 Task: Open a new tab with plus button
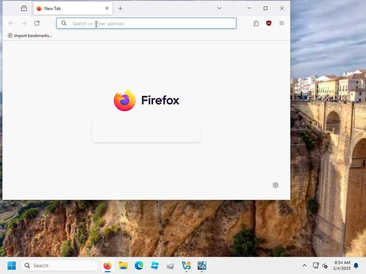[x=120, y=9]
